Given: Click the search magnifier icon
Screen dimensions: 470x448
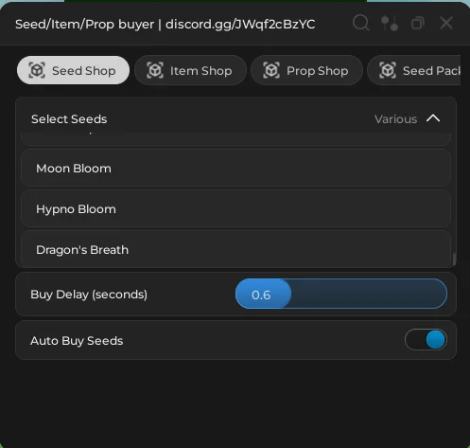Looking at the screenshot, I should click(361, 23).
